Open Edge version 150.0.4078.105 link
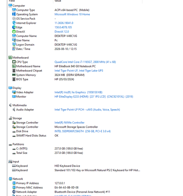 [63, 27]
